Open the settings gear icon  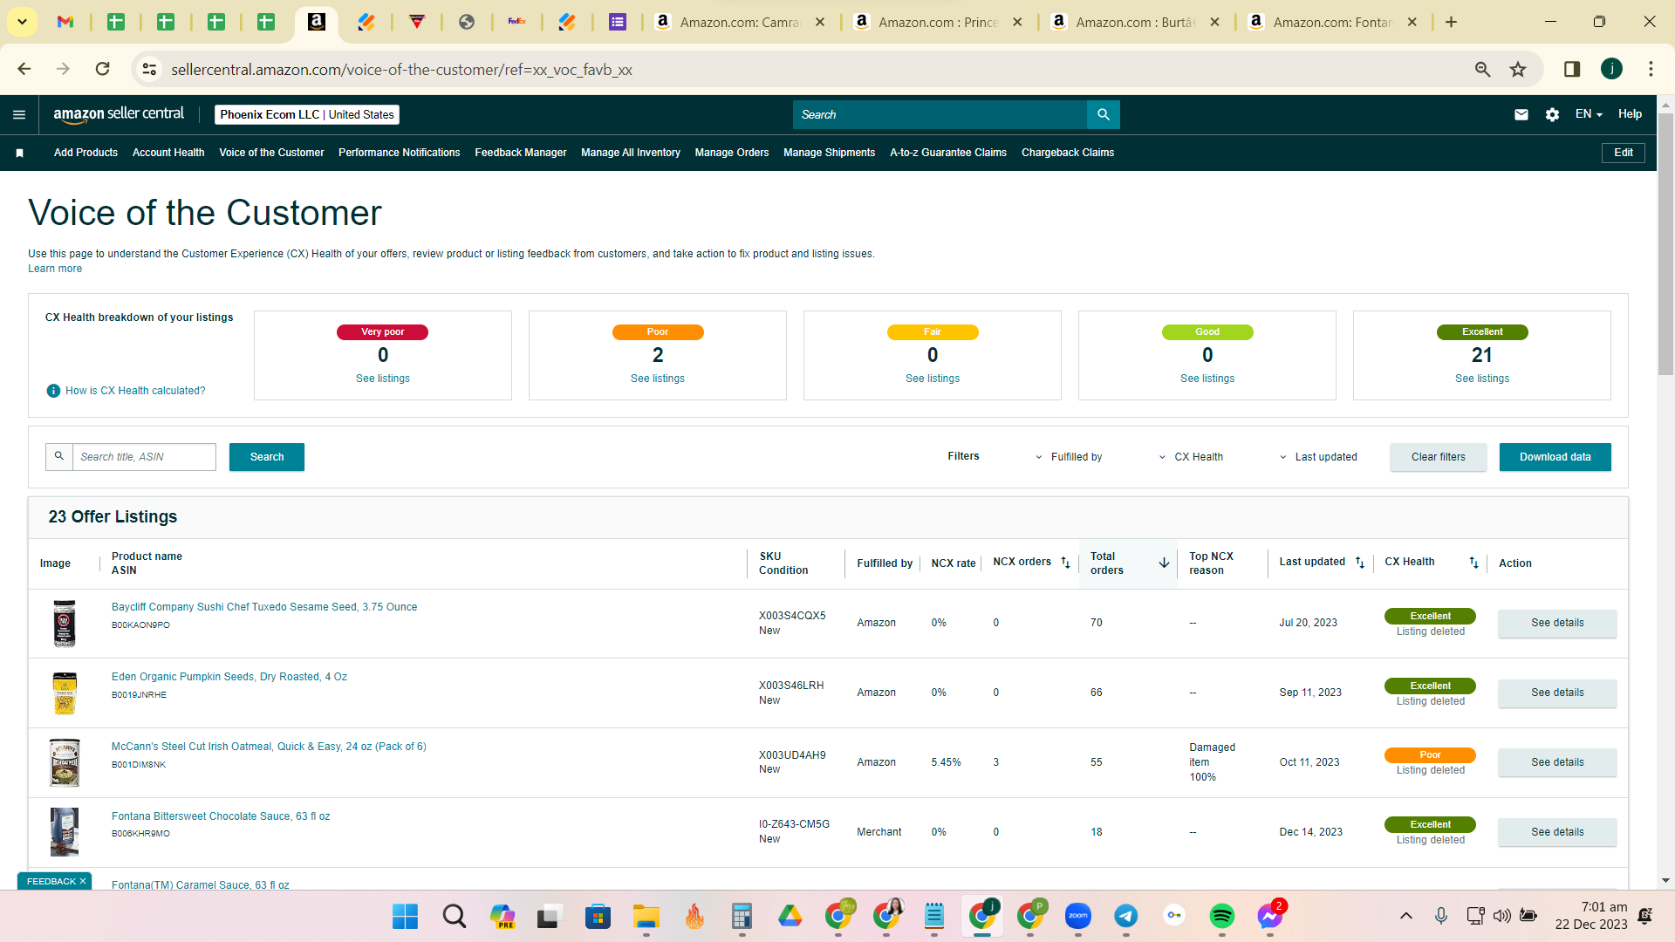click(1552, 114)
